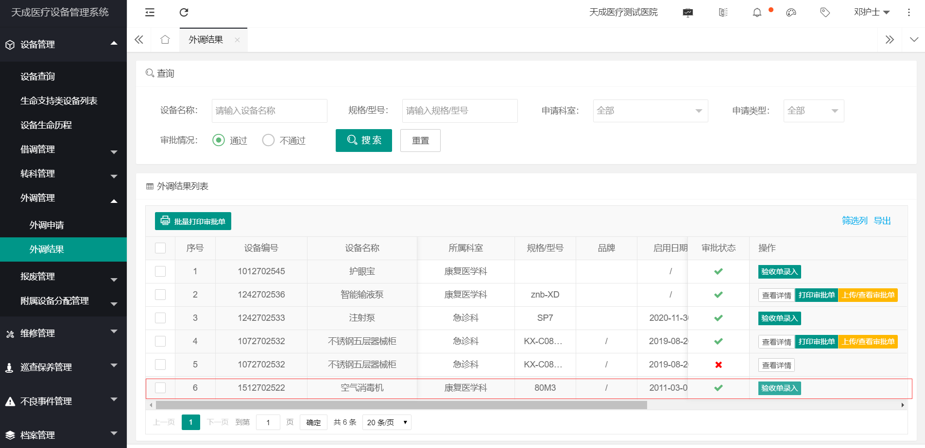
Task: Click page 1 pagination button
Action: [191, 422]
